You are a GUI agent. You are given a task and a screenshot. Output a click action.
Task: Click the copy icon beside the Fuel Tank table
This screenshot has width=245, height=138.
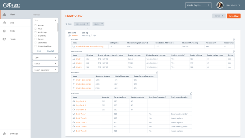(191, 93)
